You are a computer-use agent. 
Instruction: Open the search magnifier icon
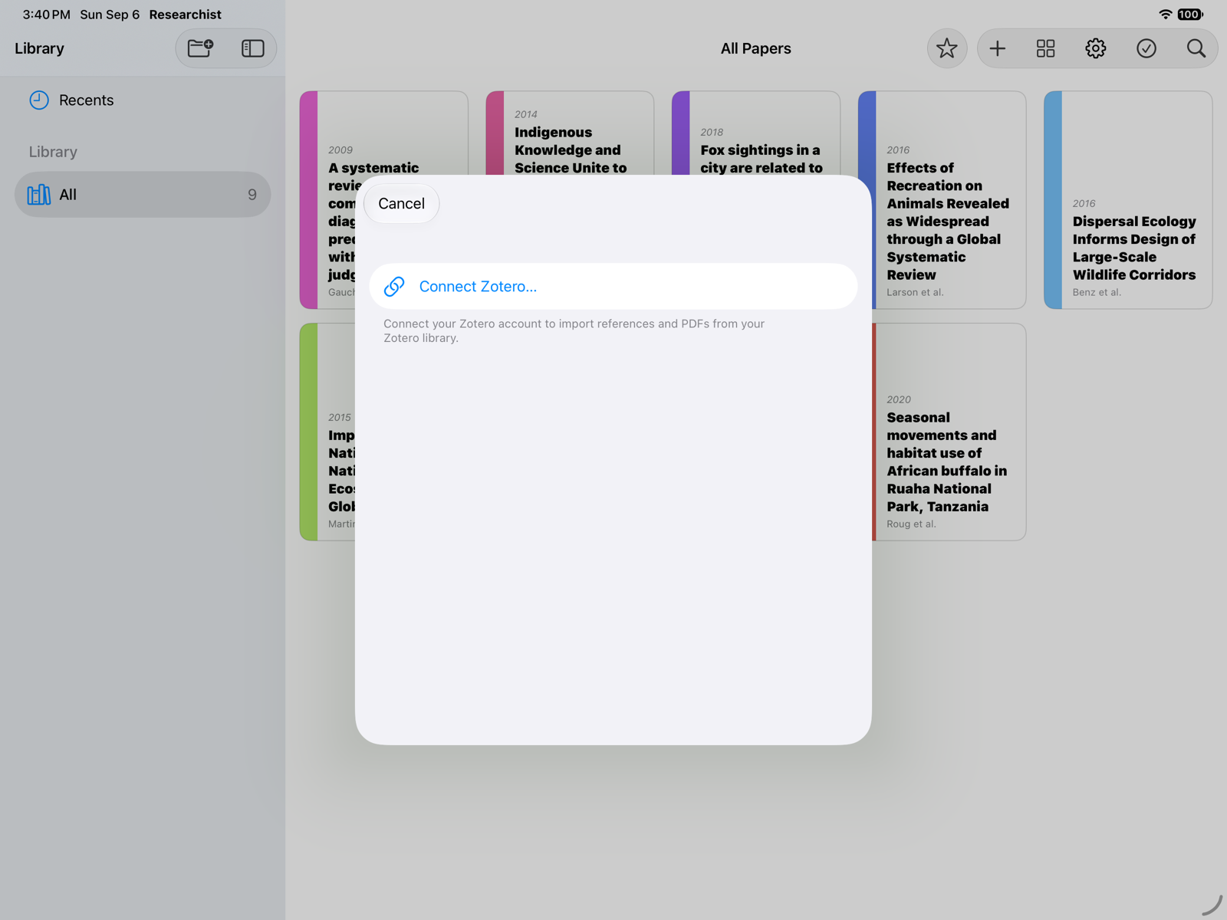coord(1196,49)
